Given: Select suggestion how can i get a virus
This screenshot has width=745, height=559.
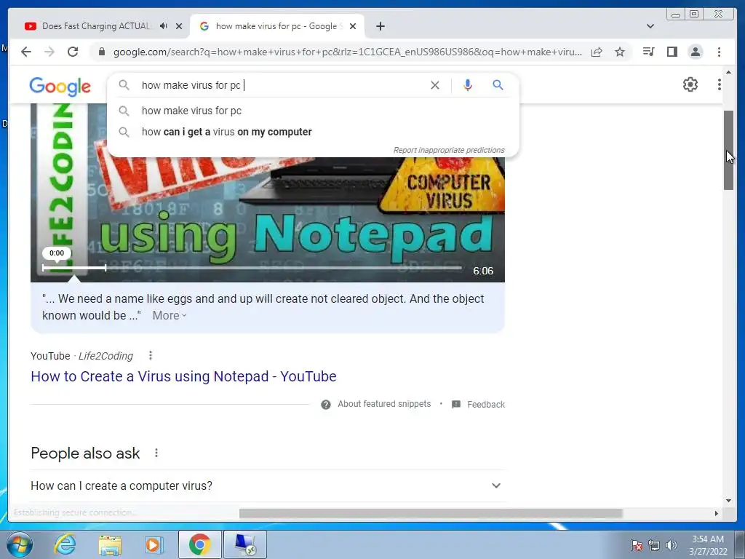Looking at the screenshot, I should pos(227,132).
